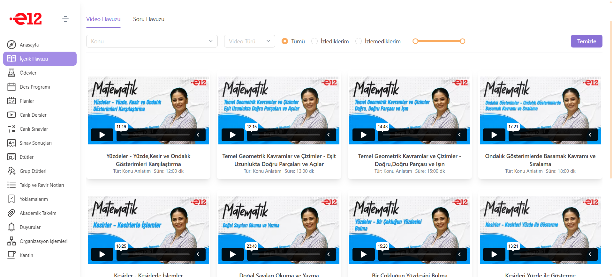Open Ondalık Gösterimlerde Basamak Kavramı ve Sıralama title
Image resolution: width=613 pixels, height=277 pixels.
pyautogui.click(x=540, y=160)
